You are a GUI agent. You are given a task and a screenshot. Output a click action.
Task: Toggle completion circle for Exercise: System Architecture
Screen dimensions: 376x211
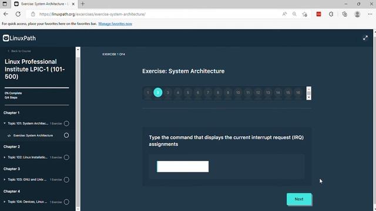(x=66, y=135)
